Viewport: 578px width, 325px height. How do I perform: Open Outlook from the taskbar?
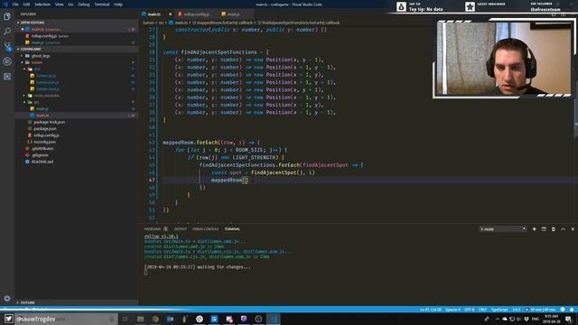(x=170, y=319)
